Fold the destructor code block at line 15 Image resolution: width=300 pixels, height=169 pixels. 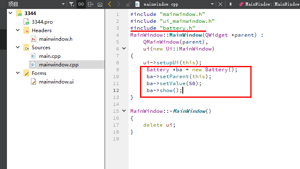125,111
